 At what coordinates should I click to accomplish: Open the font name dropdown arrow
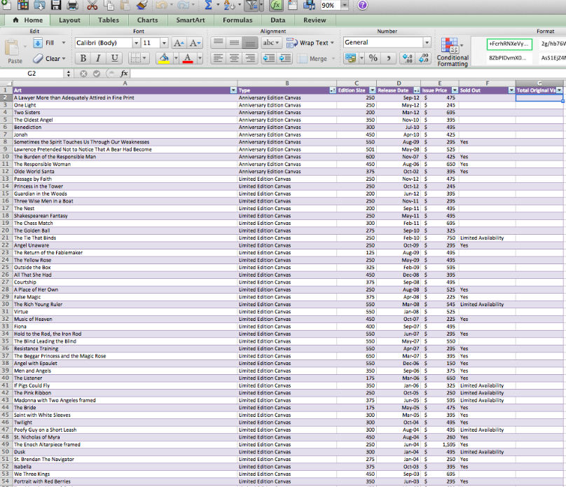[x=136, y=43]
